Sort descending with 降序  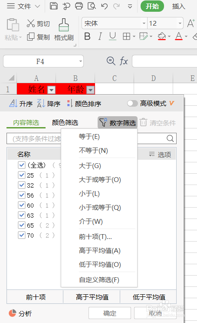(x=49, y=104)
